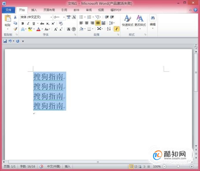Image resolution: width=200 pixels, height=171 pixels.
Task: Apply yellow text highlight color
Action: click(x=30, y=29)
